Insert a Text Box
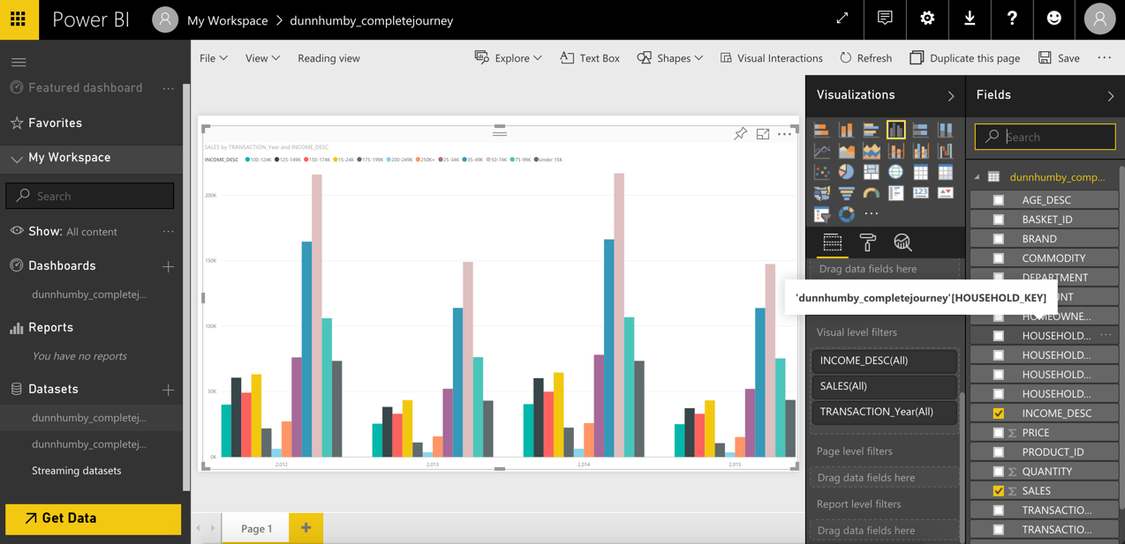1125x544 pixels. [x=590, y=58]
